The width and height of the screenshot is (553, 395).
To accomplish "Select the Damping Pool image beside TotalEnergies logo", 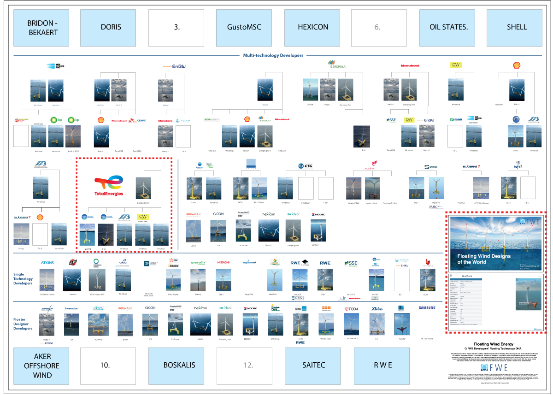I will click(143, 188).
